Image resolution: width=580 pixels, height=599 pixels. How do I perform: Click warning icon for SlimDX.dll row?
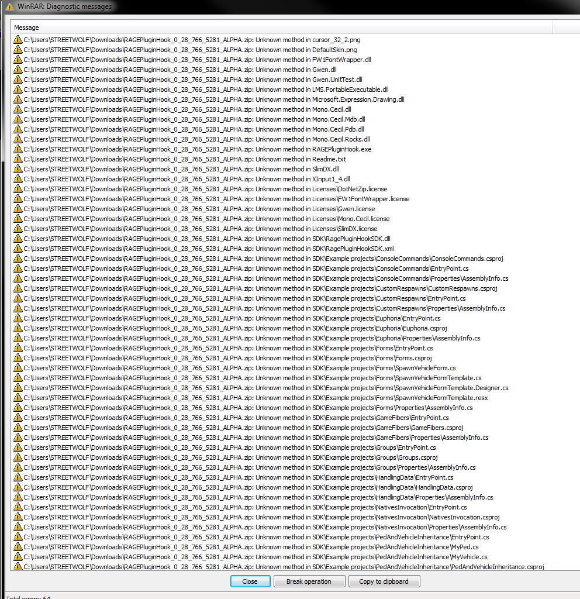18,169
